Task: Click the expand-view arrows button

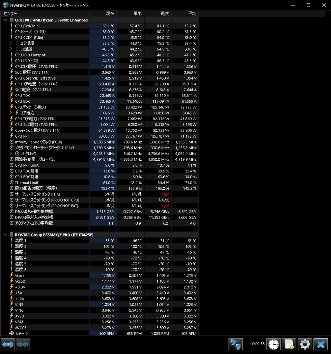Action: (x=8, y=345)
